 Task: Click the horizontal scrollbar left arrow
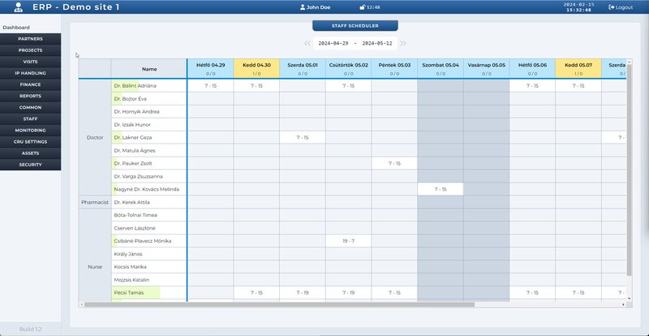click(82, 304)
